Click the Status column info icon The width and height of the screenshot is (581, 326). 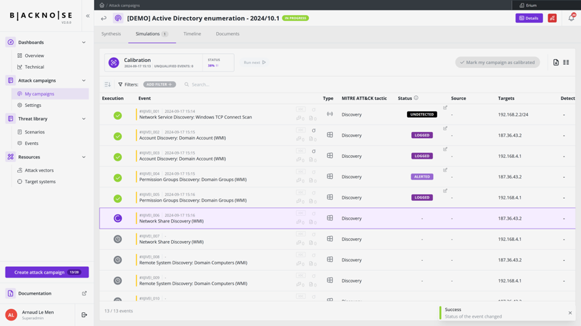tap(416, 98)
